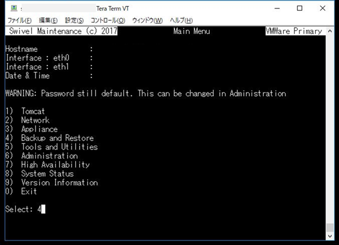Click the High Availability option text
This screenshot has width=339, height=245.
55,165
